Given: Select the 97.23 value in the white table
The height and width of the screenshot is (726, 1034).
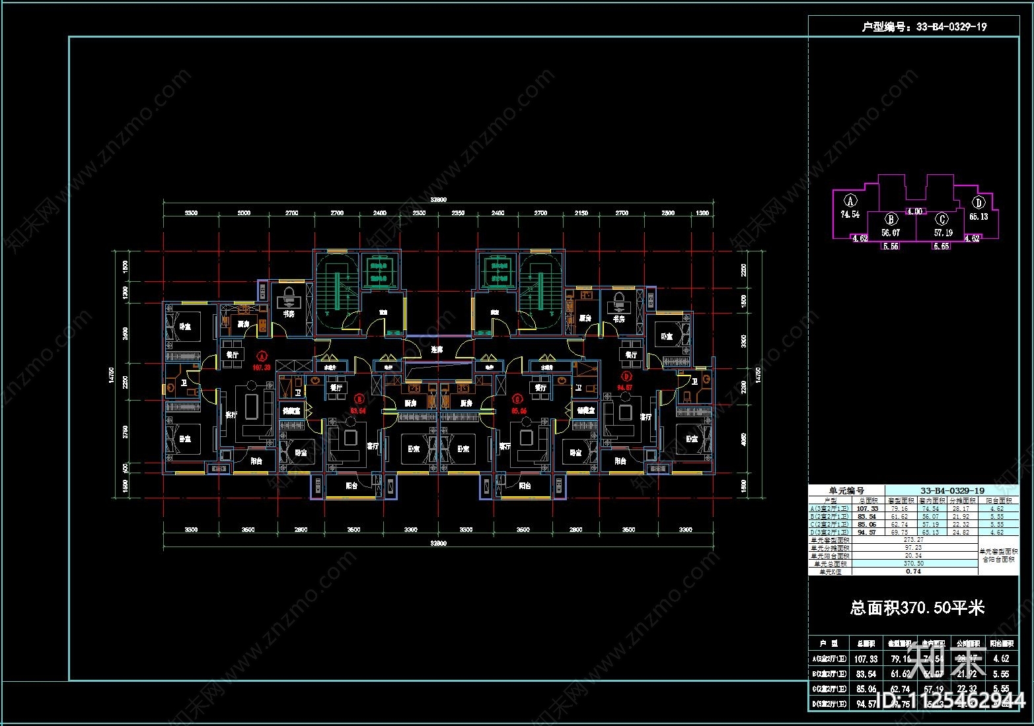Looking at the screenshot, I should [913, 548].
